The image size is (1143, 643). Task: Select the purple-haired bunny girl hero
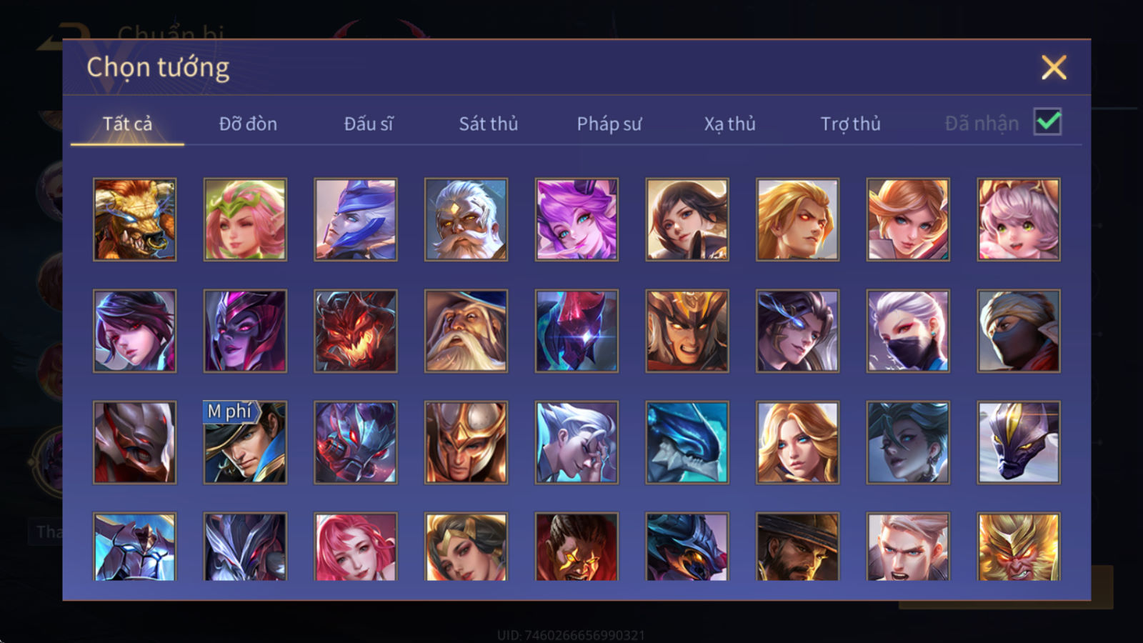(x=577, y=219)
